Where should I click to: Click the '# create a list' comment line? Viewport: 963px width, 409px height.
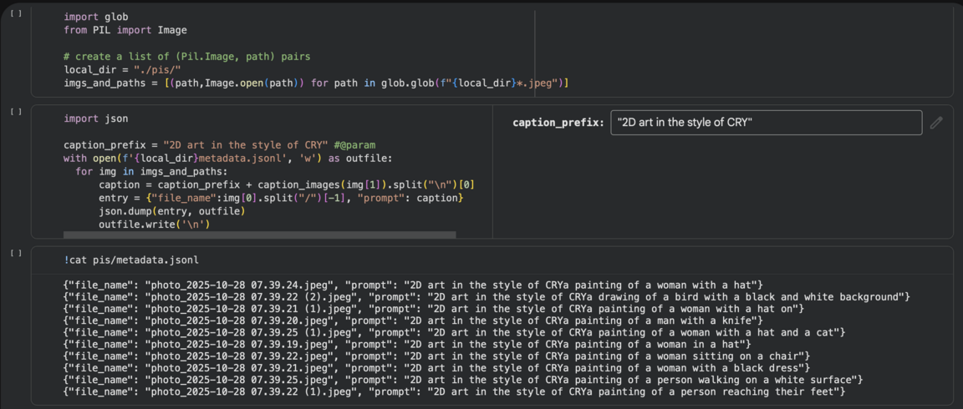point(186,57)
